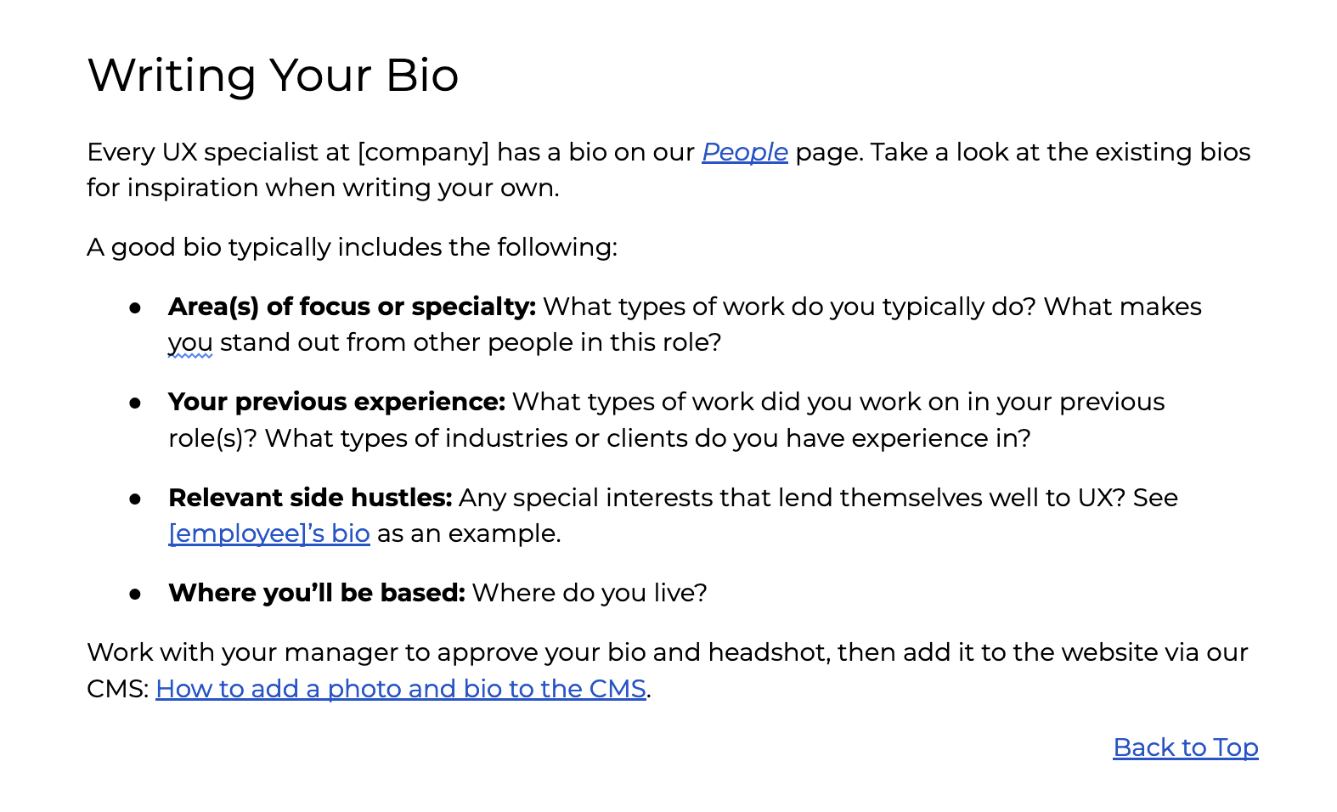The image size is (1337, 812).
Task: Click the bullet before "Area(s) of focus or specialty"
Action: pos(135,307)
